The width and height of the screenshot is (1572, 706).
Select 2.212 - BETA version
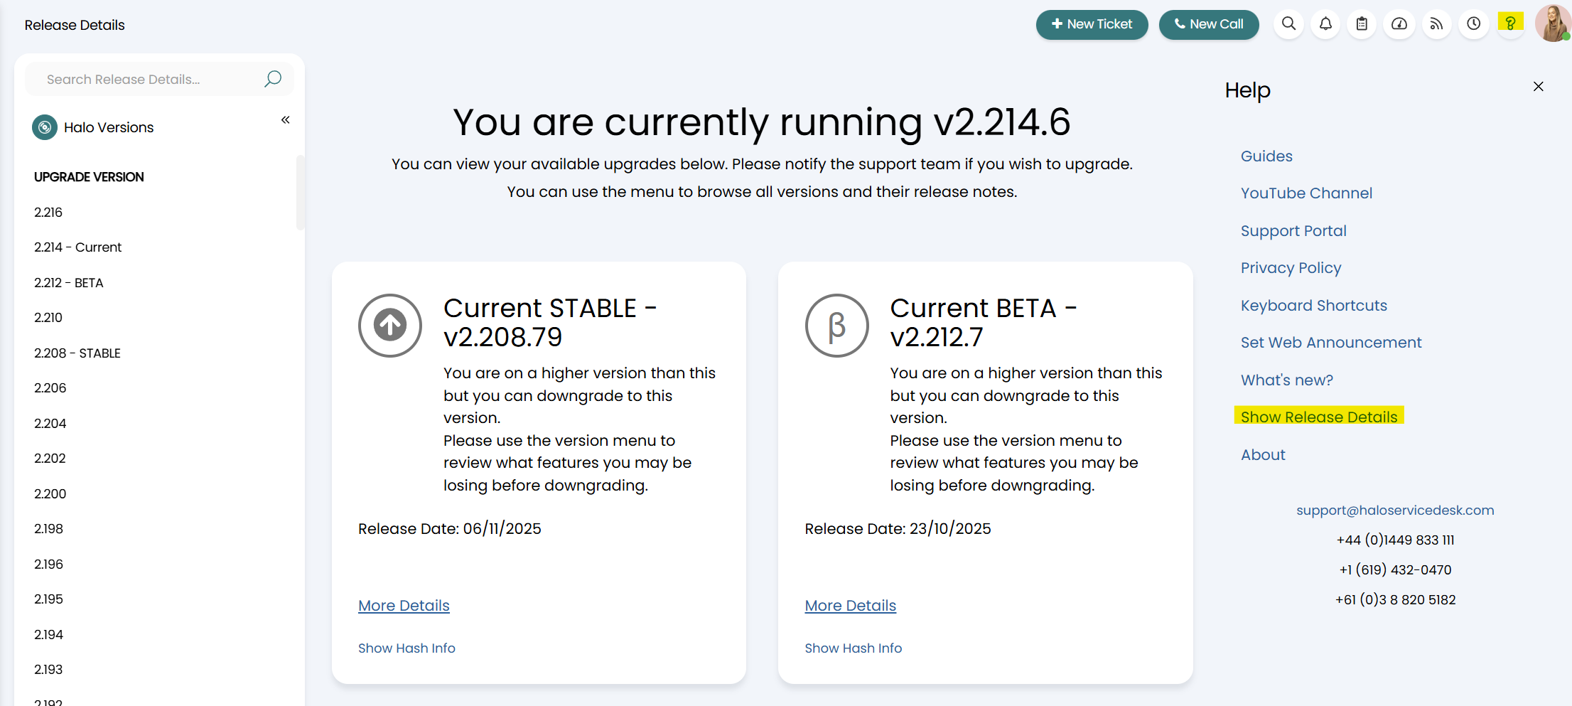[69, 283]
